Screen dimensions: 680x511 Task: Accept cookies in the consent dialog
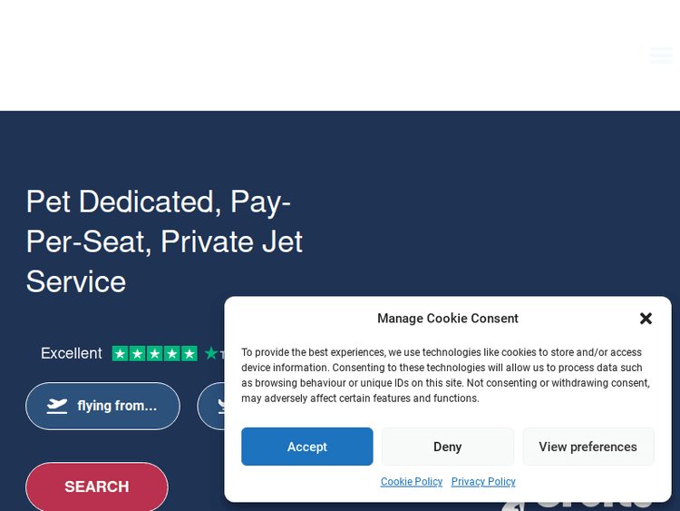(x=306, y=447)
